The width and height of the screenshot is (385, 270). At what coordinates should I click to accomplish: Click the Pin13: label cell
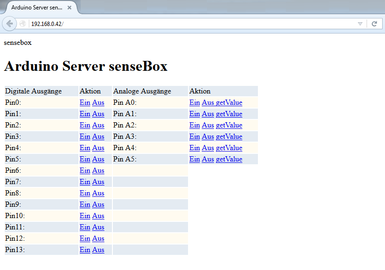pos(42,250)
